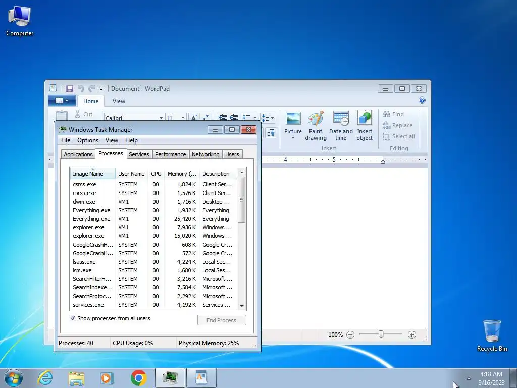
Task: Click the Increase indent icon
Action: (234, 117)
